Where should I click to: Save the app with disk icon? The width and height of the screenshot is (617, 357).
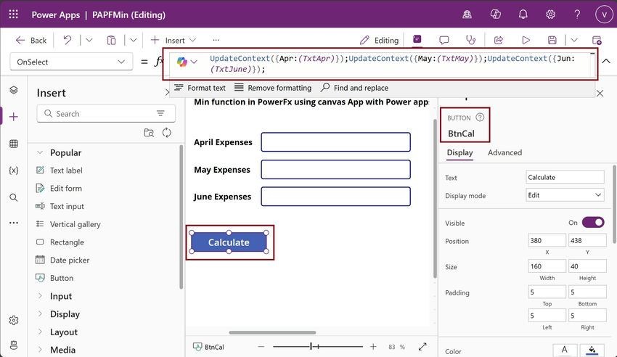point(552,40)
